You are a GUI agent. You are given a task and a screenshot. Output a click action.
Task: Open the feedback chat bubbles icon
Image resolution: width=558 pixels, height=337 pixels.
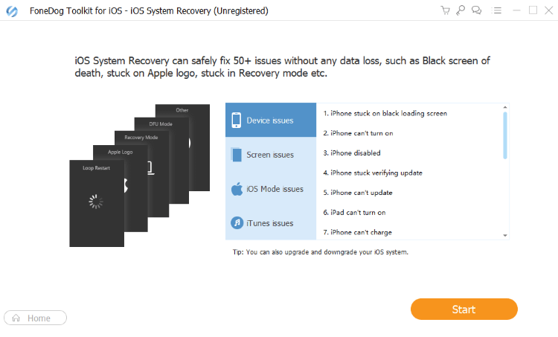(476, 10)
